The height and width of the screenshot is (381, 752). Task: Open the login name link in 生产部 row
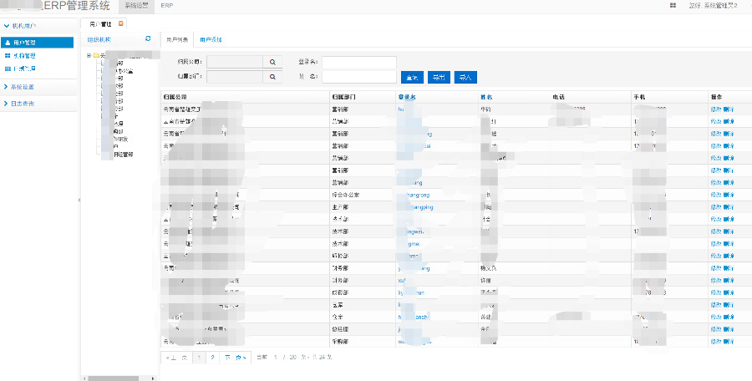(x=416, y=207)
